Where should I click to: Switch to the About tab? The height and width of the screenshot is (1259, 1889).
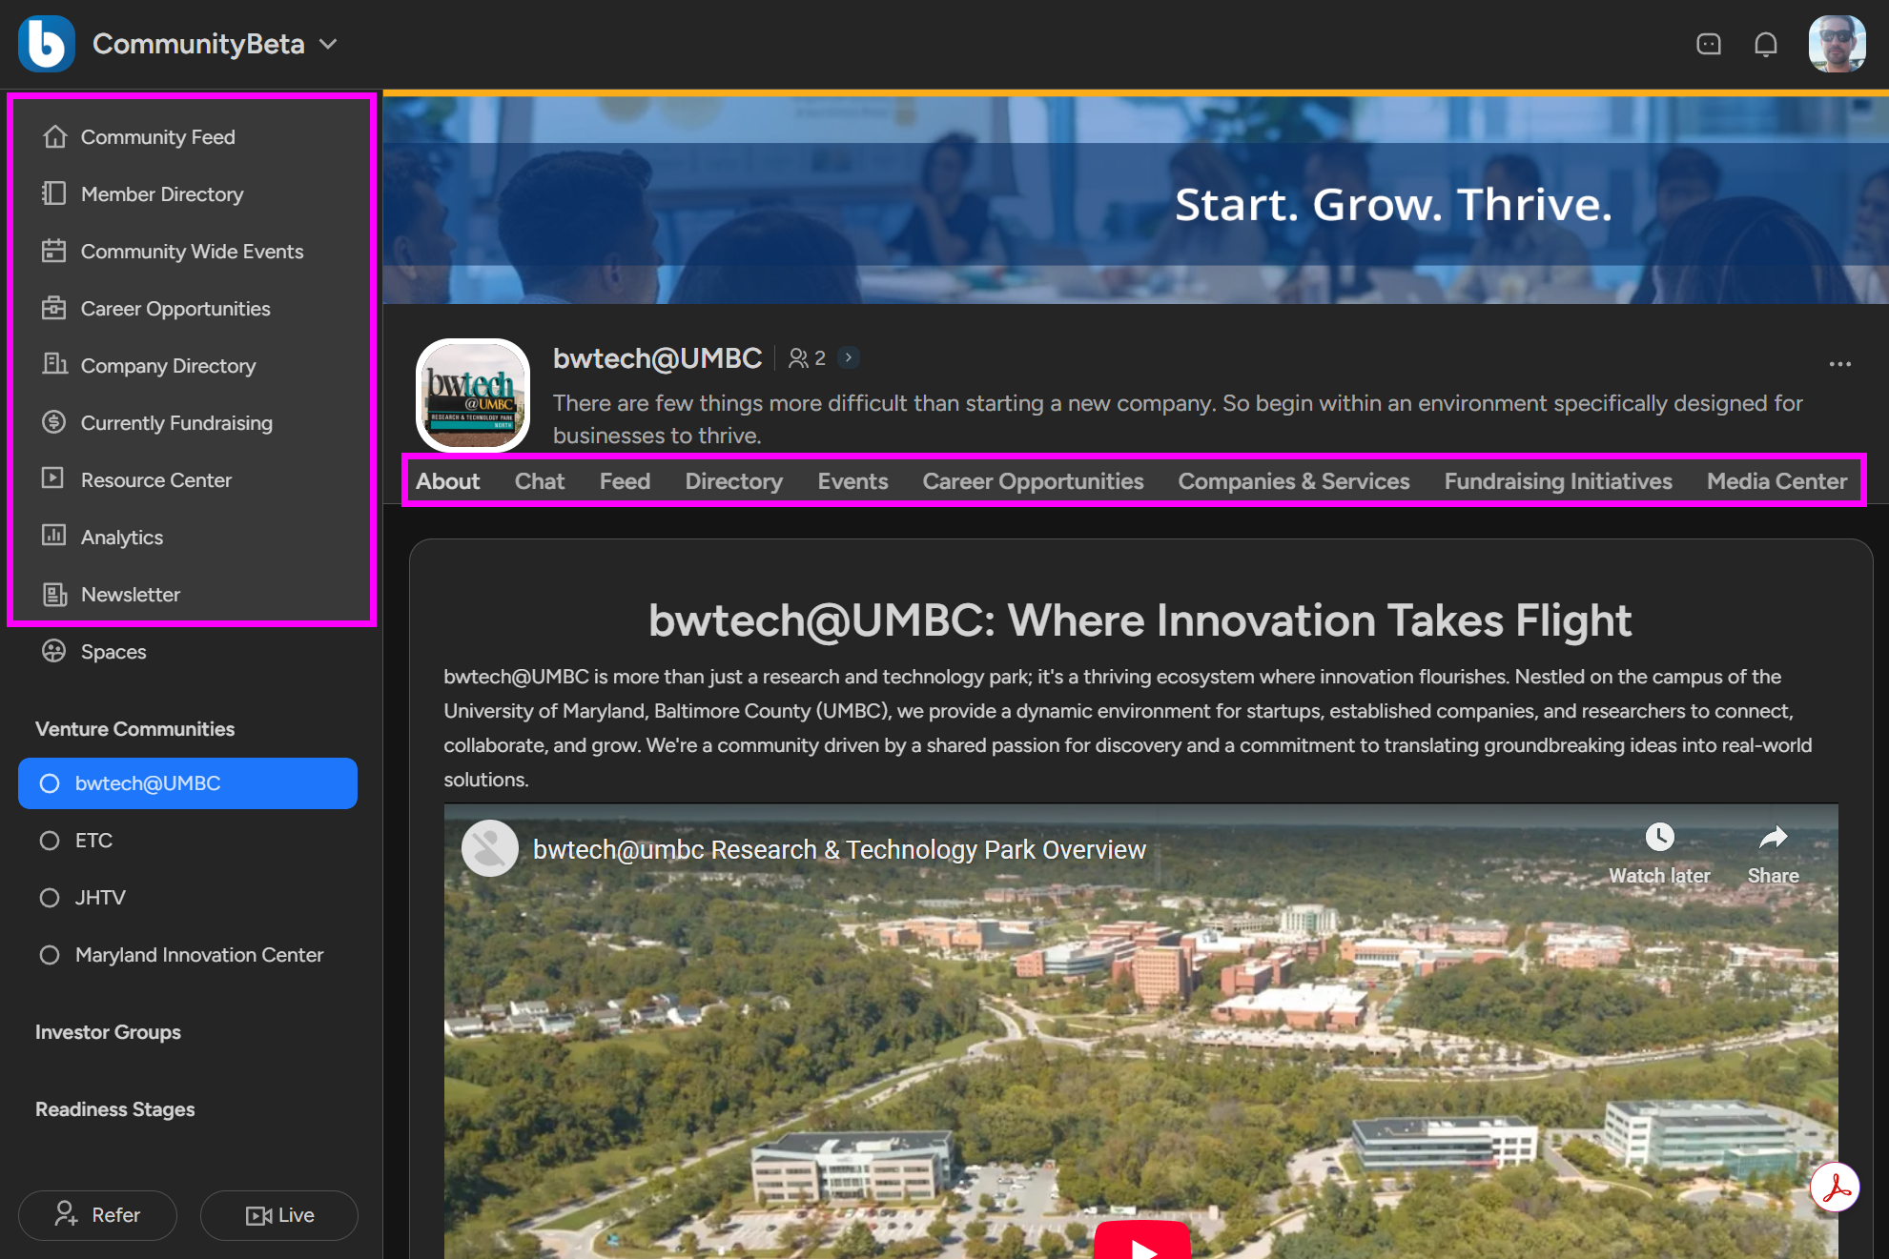(x=448, y=481)
